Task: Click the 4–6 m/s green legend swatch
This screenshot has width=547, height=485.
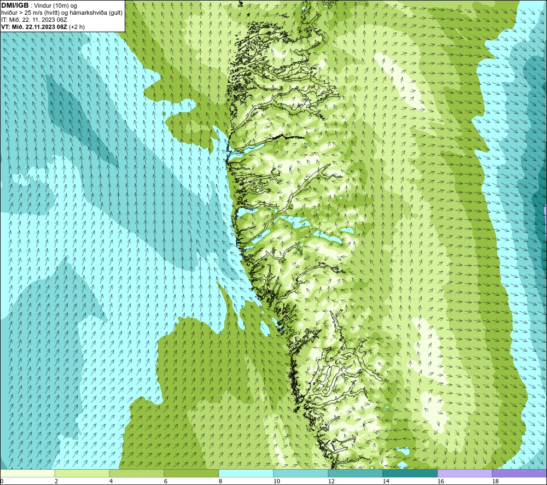Action: pos(137,473)
